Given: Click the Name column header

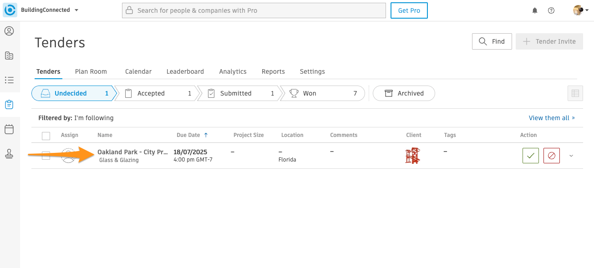Looking at the screenshot, I should click(105, 135).
